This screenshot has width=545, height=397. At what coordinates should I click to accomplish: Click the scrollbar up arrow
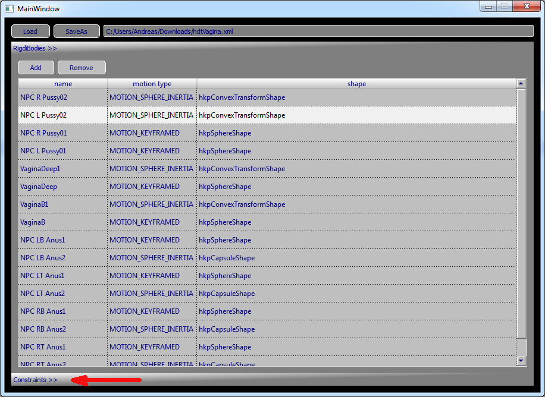[521, 83]
